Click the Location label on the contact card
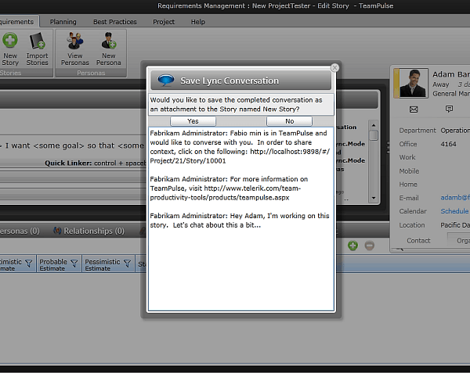This screenshot has height=373, width=470. point(412,225)
